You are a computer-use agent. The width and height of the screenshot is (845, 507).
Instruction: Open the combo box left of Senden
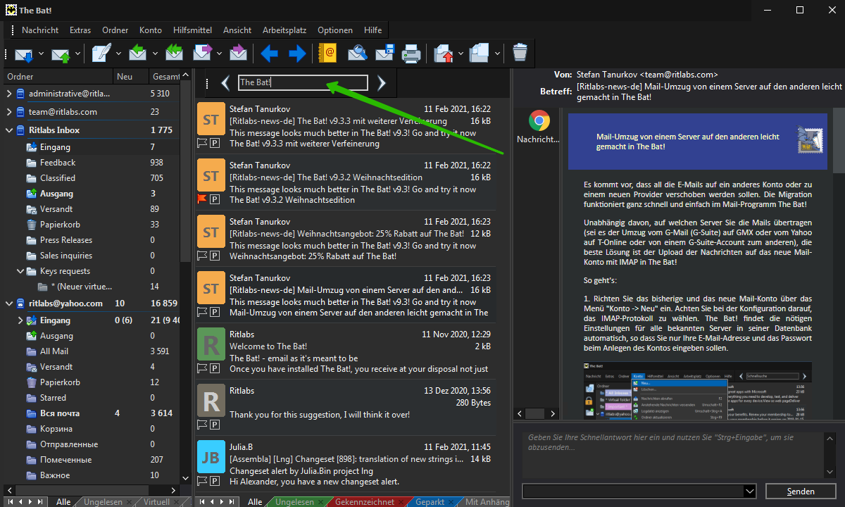pos(639,491)
